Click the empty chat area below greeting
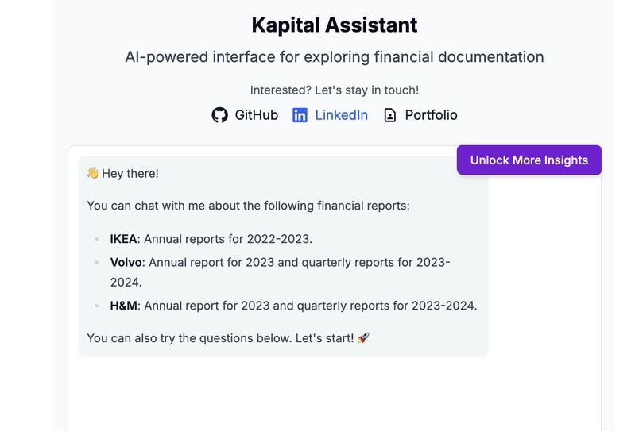 point(334,393)
